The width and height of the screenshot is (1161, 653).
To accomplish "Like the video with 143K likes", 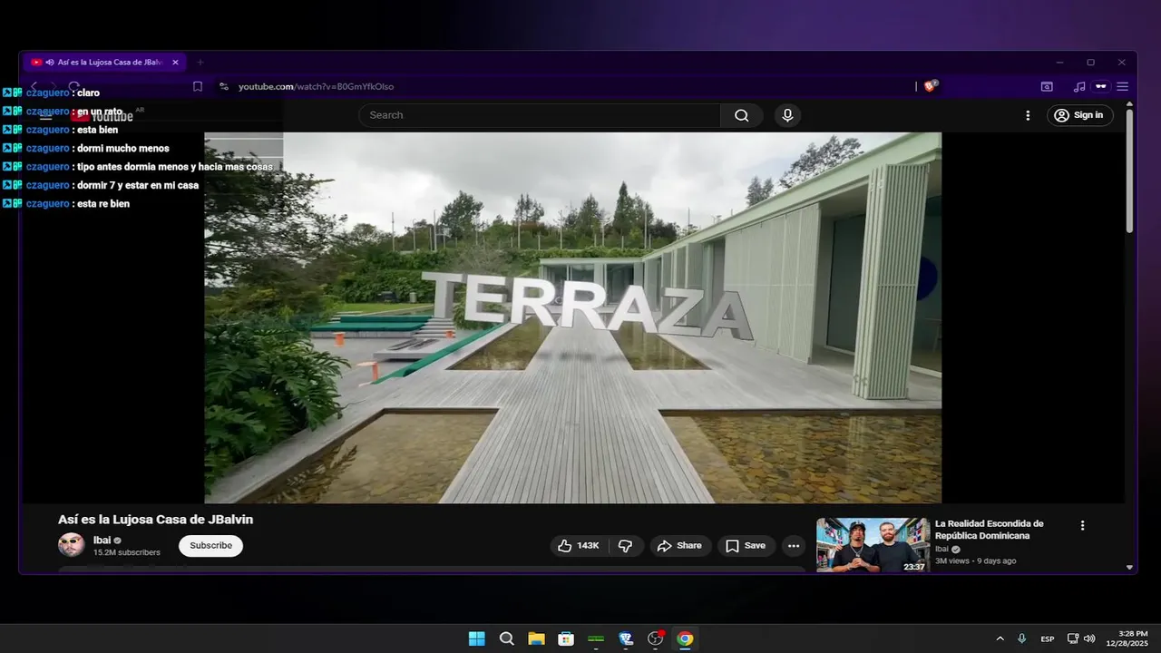I will pyautogui.click(x=578, y=546).
